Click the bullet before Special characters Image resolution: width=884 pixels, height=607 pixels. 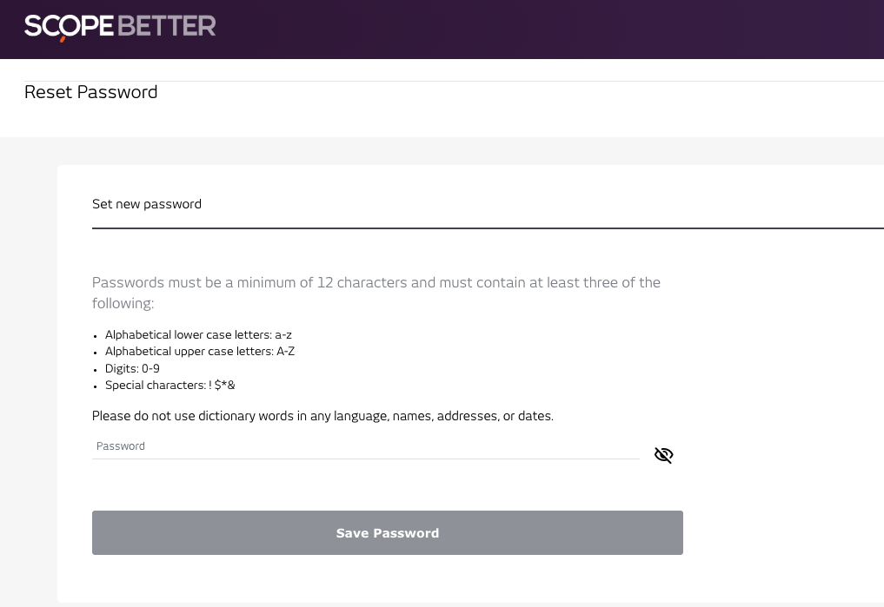tap(96, 386)
